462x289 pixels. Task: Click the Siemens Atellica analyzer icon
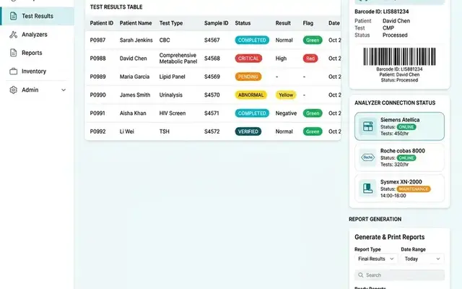[x=367, y=126]
